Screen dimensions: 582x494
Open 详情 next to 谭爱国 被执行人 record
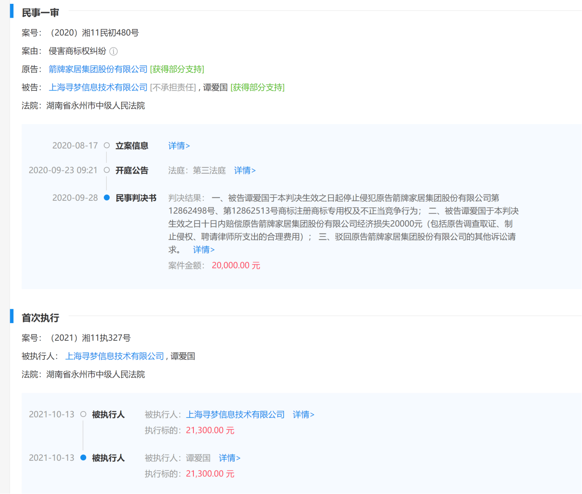pos(230,458)
